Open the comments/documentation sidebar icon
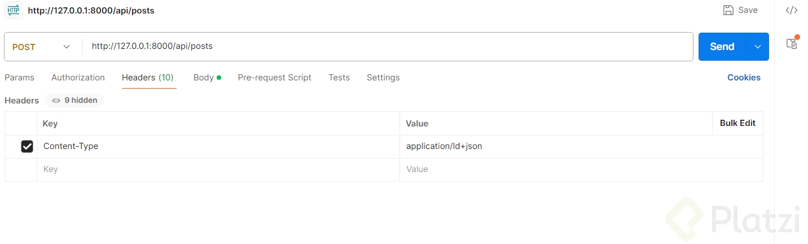Screen dimensions: 808x244 [x=792, y=43]
